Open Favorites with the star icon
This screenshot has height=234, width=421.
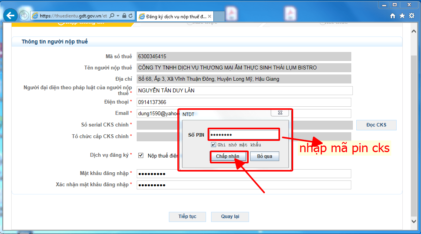pyautogui.click(x=402, y=16)
